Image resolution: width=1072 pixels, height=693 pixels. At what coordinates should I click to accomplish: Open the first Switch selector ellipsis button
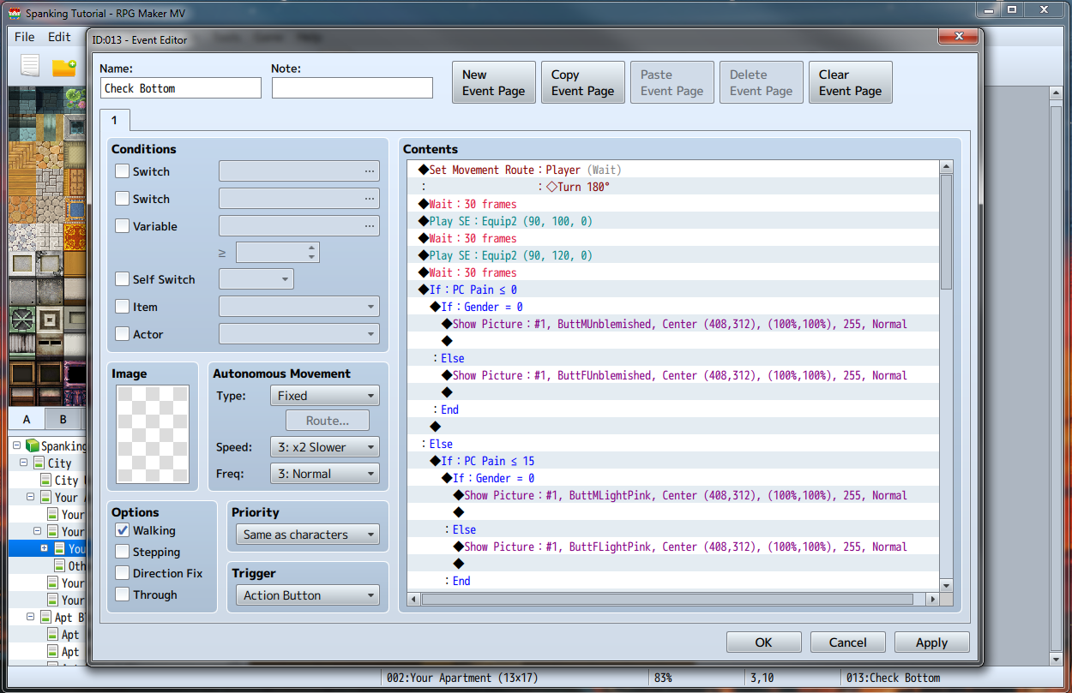point(370,171)
